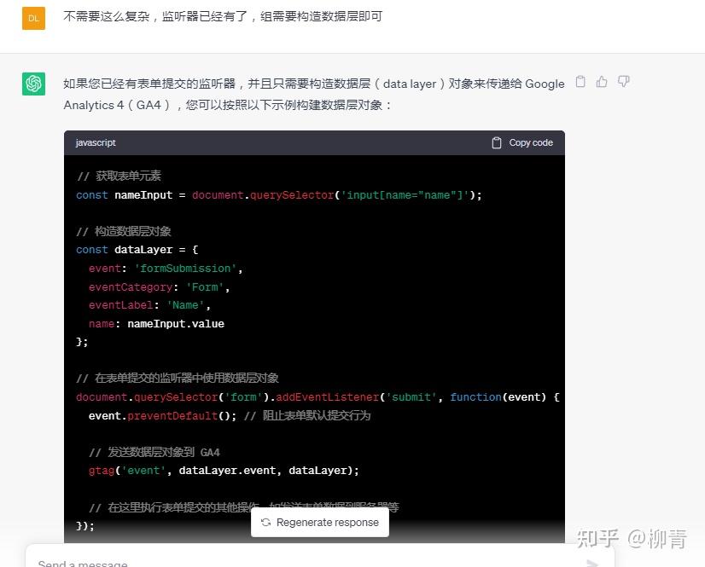Click the Send a message input field
This screenshot has width=705, height=567.
pyautogui.click(x=256, y=561)
